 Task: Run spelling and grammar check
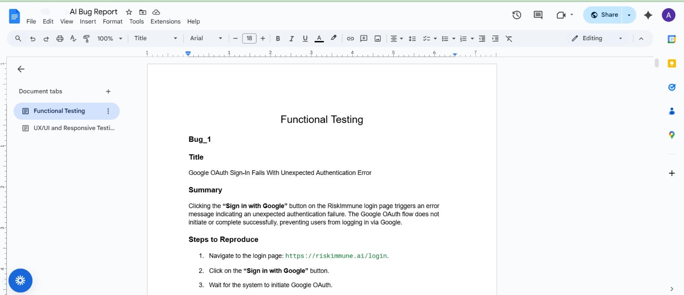pyautogui.click(x=73, y=38)
